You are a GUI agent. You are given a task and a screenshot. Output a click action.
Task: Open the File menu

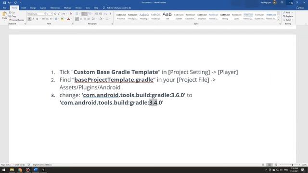coord(4,8)
